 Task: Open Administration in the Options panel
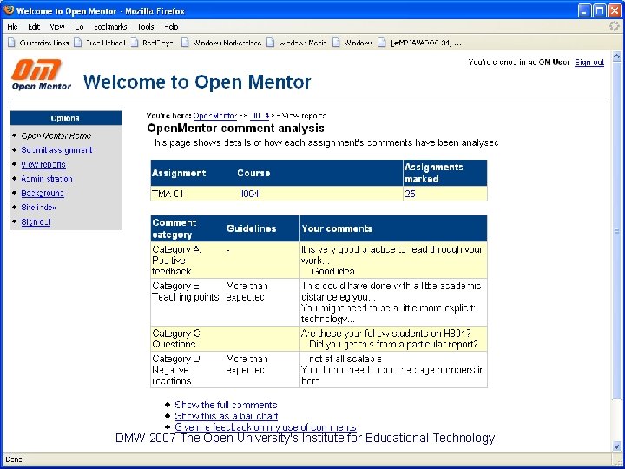point(47,179)
